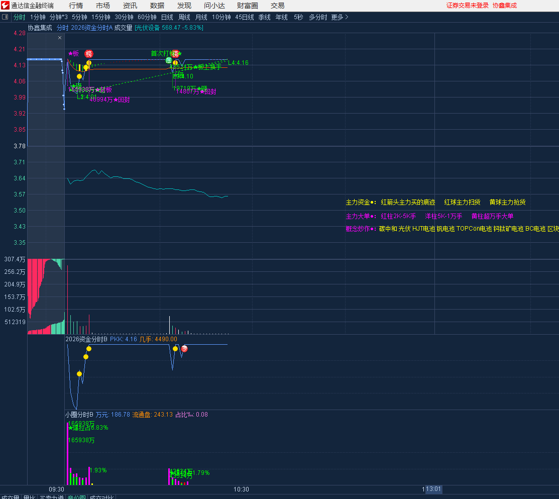Click the red ball marker in 资金分时B panel

coord(184,349)
